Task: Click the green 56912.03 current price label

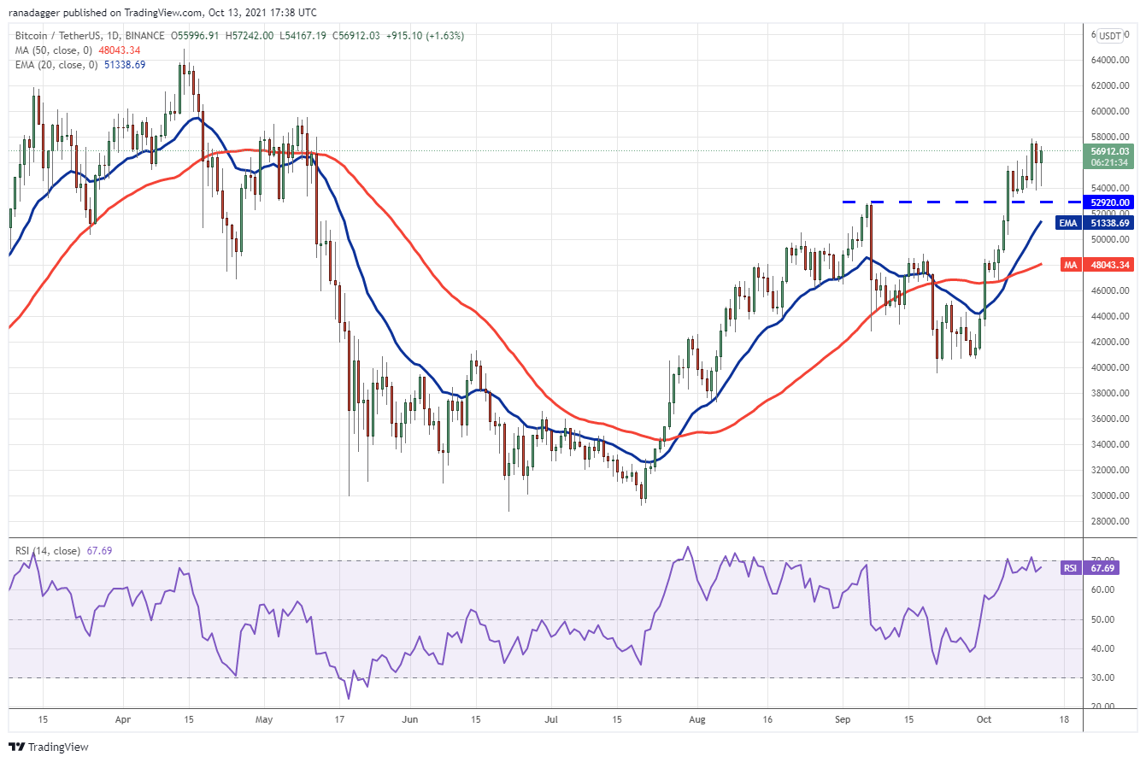Action: pyautogui.click(x=1110, y=151)
